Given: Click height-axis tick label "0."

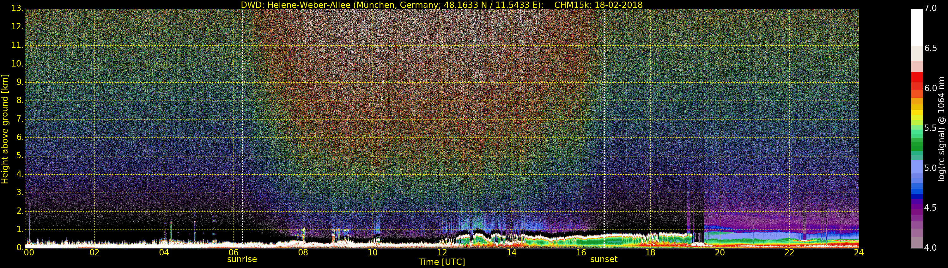Looking at the screenshot, I should click(x=20, y=248).
